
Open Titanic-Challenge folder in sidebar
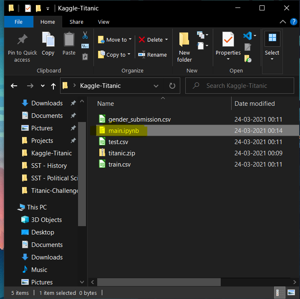54,191
